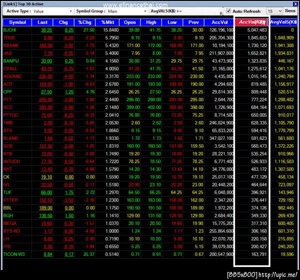The width and height of the screenshot is (300, 280).
Task: Click BJCHI last price 38.25
Action: pos(46,30)
